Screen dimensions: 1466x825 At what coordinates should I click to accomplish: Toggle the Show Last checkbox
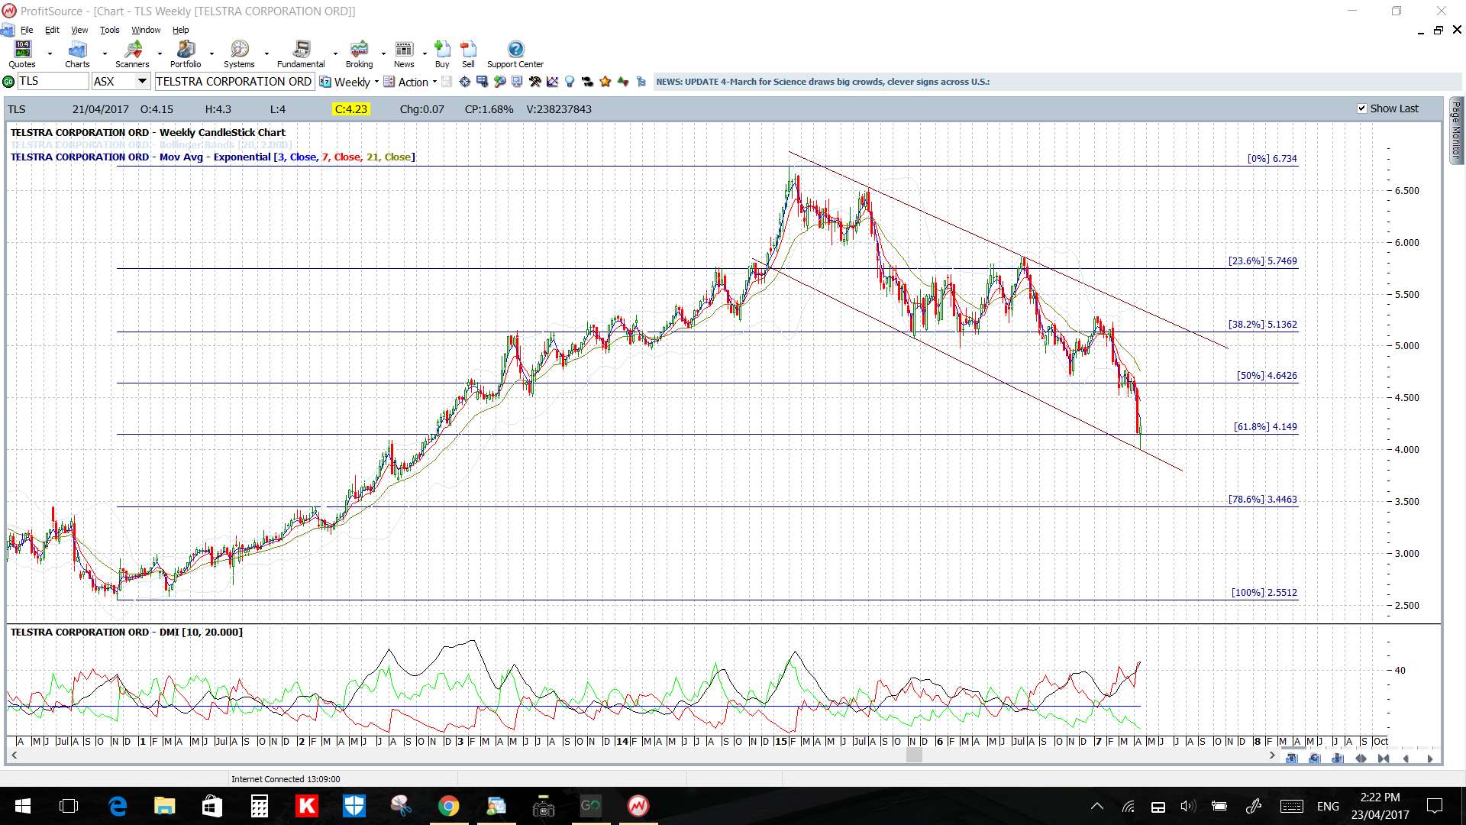coord(1361,108)
